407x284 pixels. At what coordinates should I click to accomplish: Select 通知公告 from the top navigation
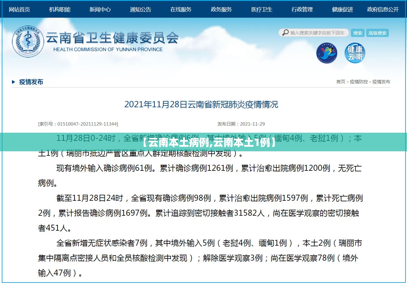(x=141, y=10)
